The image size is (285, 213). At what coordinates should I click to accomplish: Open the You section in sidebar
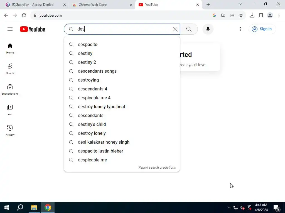pyautogui.click(x=10, y=110)
